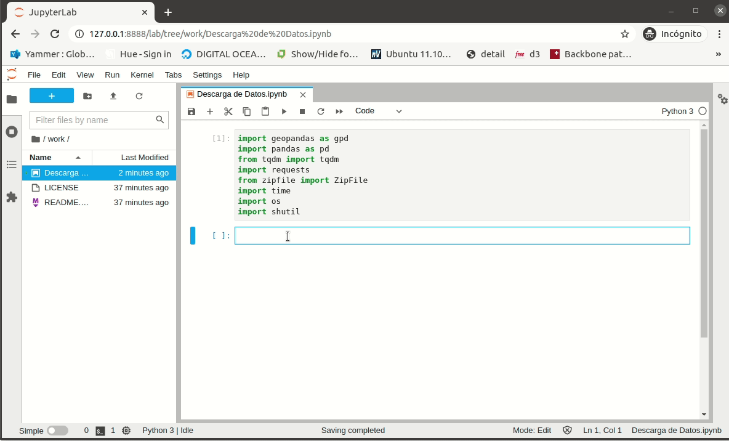Screen dimensions: 729x441
Task: Select the LICENSE file
Action: point(99,188)
